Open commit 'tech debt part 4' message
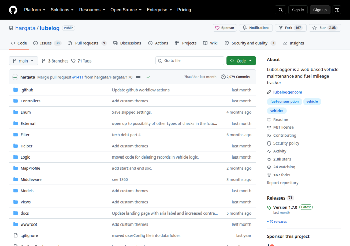The image size is (350, 246). (x=126, y=135)
